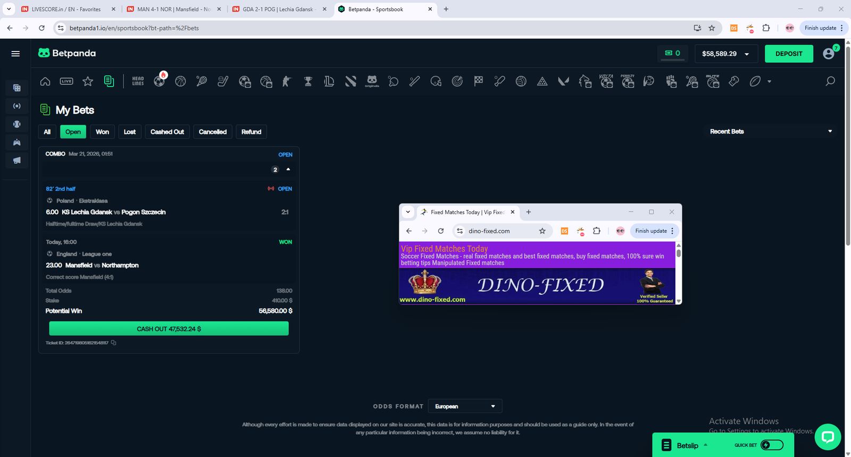Expand more sports arrow in toolbar
The width and height of the screenshot is (851, 457).
769,81
